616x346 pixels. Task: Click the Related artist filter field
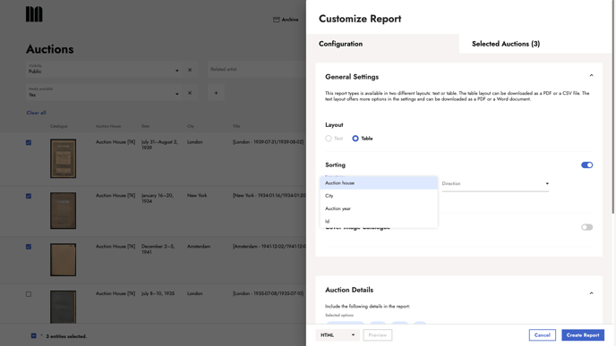click(257, 70)
